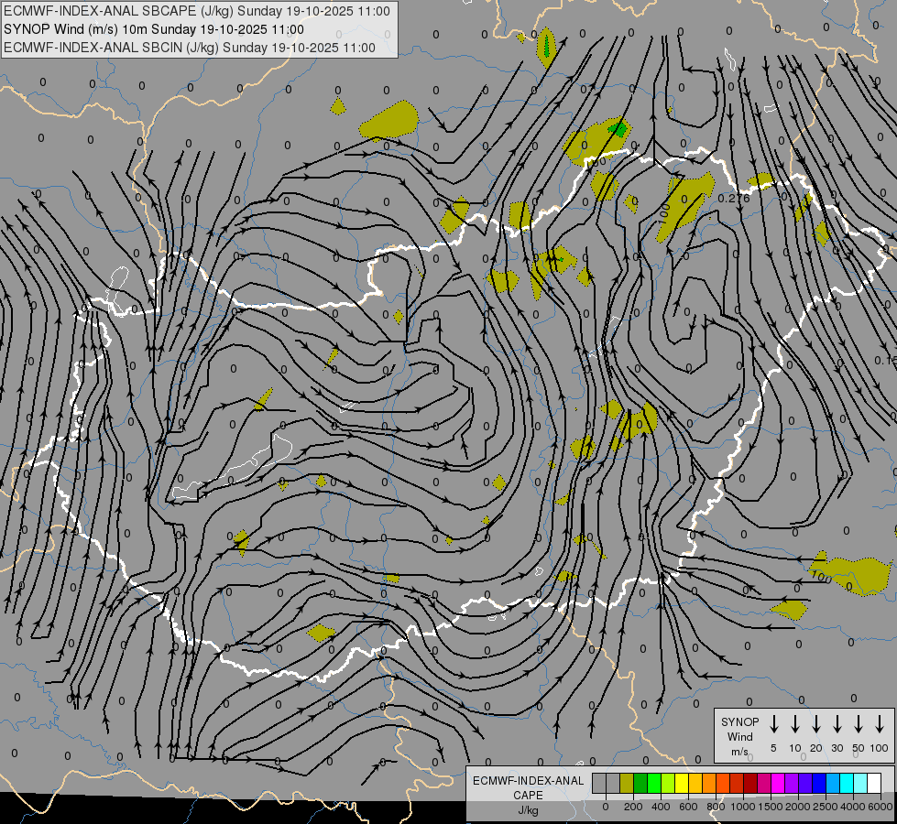Click the 'SYNOP Wind m/s' legend heading
This screenshot has height=824, width=897.
tap(739, 736)
